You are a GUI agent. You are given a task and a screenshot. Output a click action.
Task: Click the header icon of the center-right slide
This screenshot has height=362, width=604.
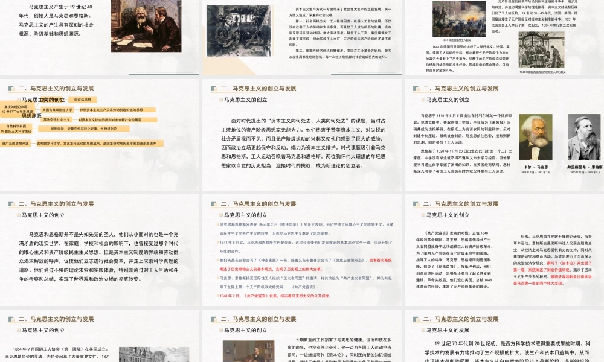(x=415, y=204)
